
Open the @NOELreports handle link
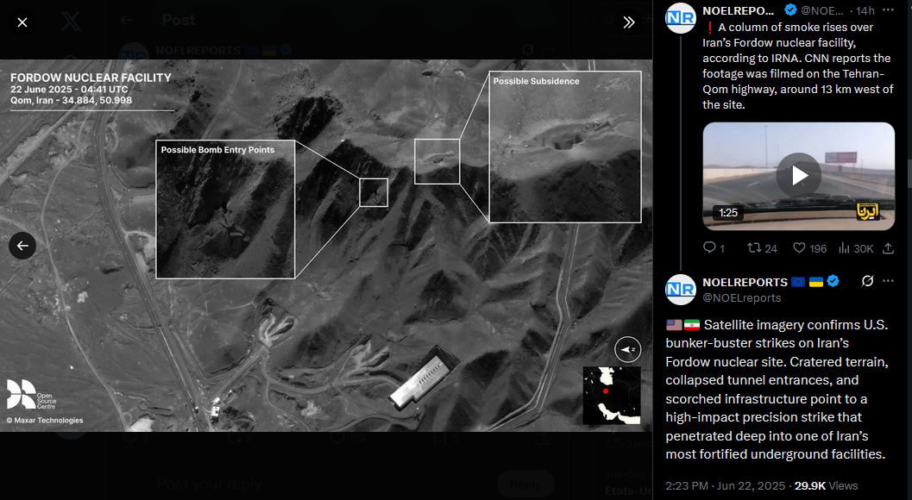pos(741,297)
